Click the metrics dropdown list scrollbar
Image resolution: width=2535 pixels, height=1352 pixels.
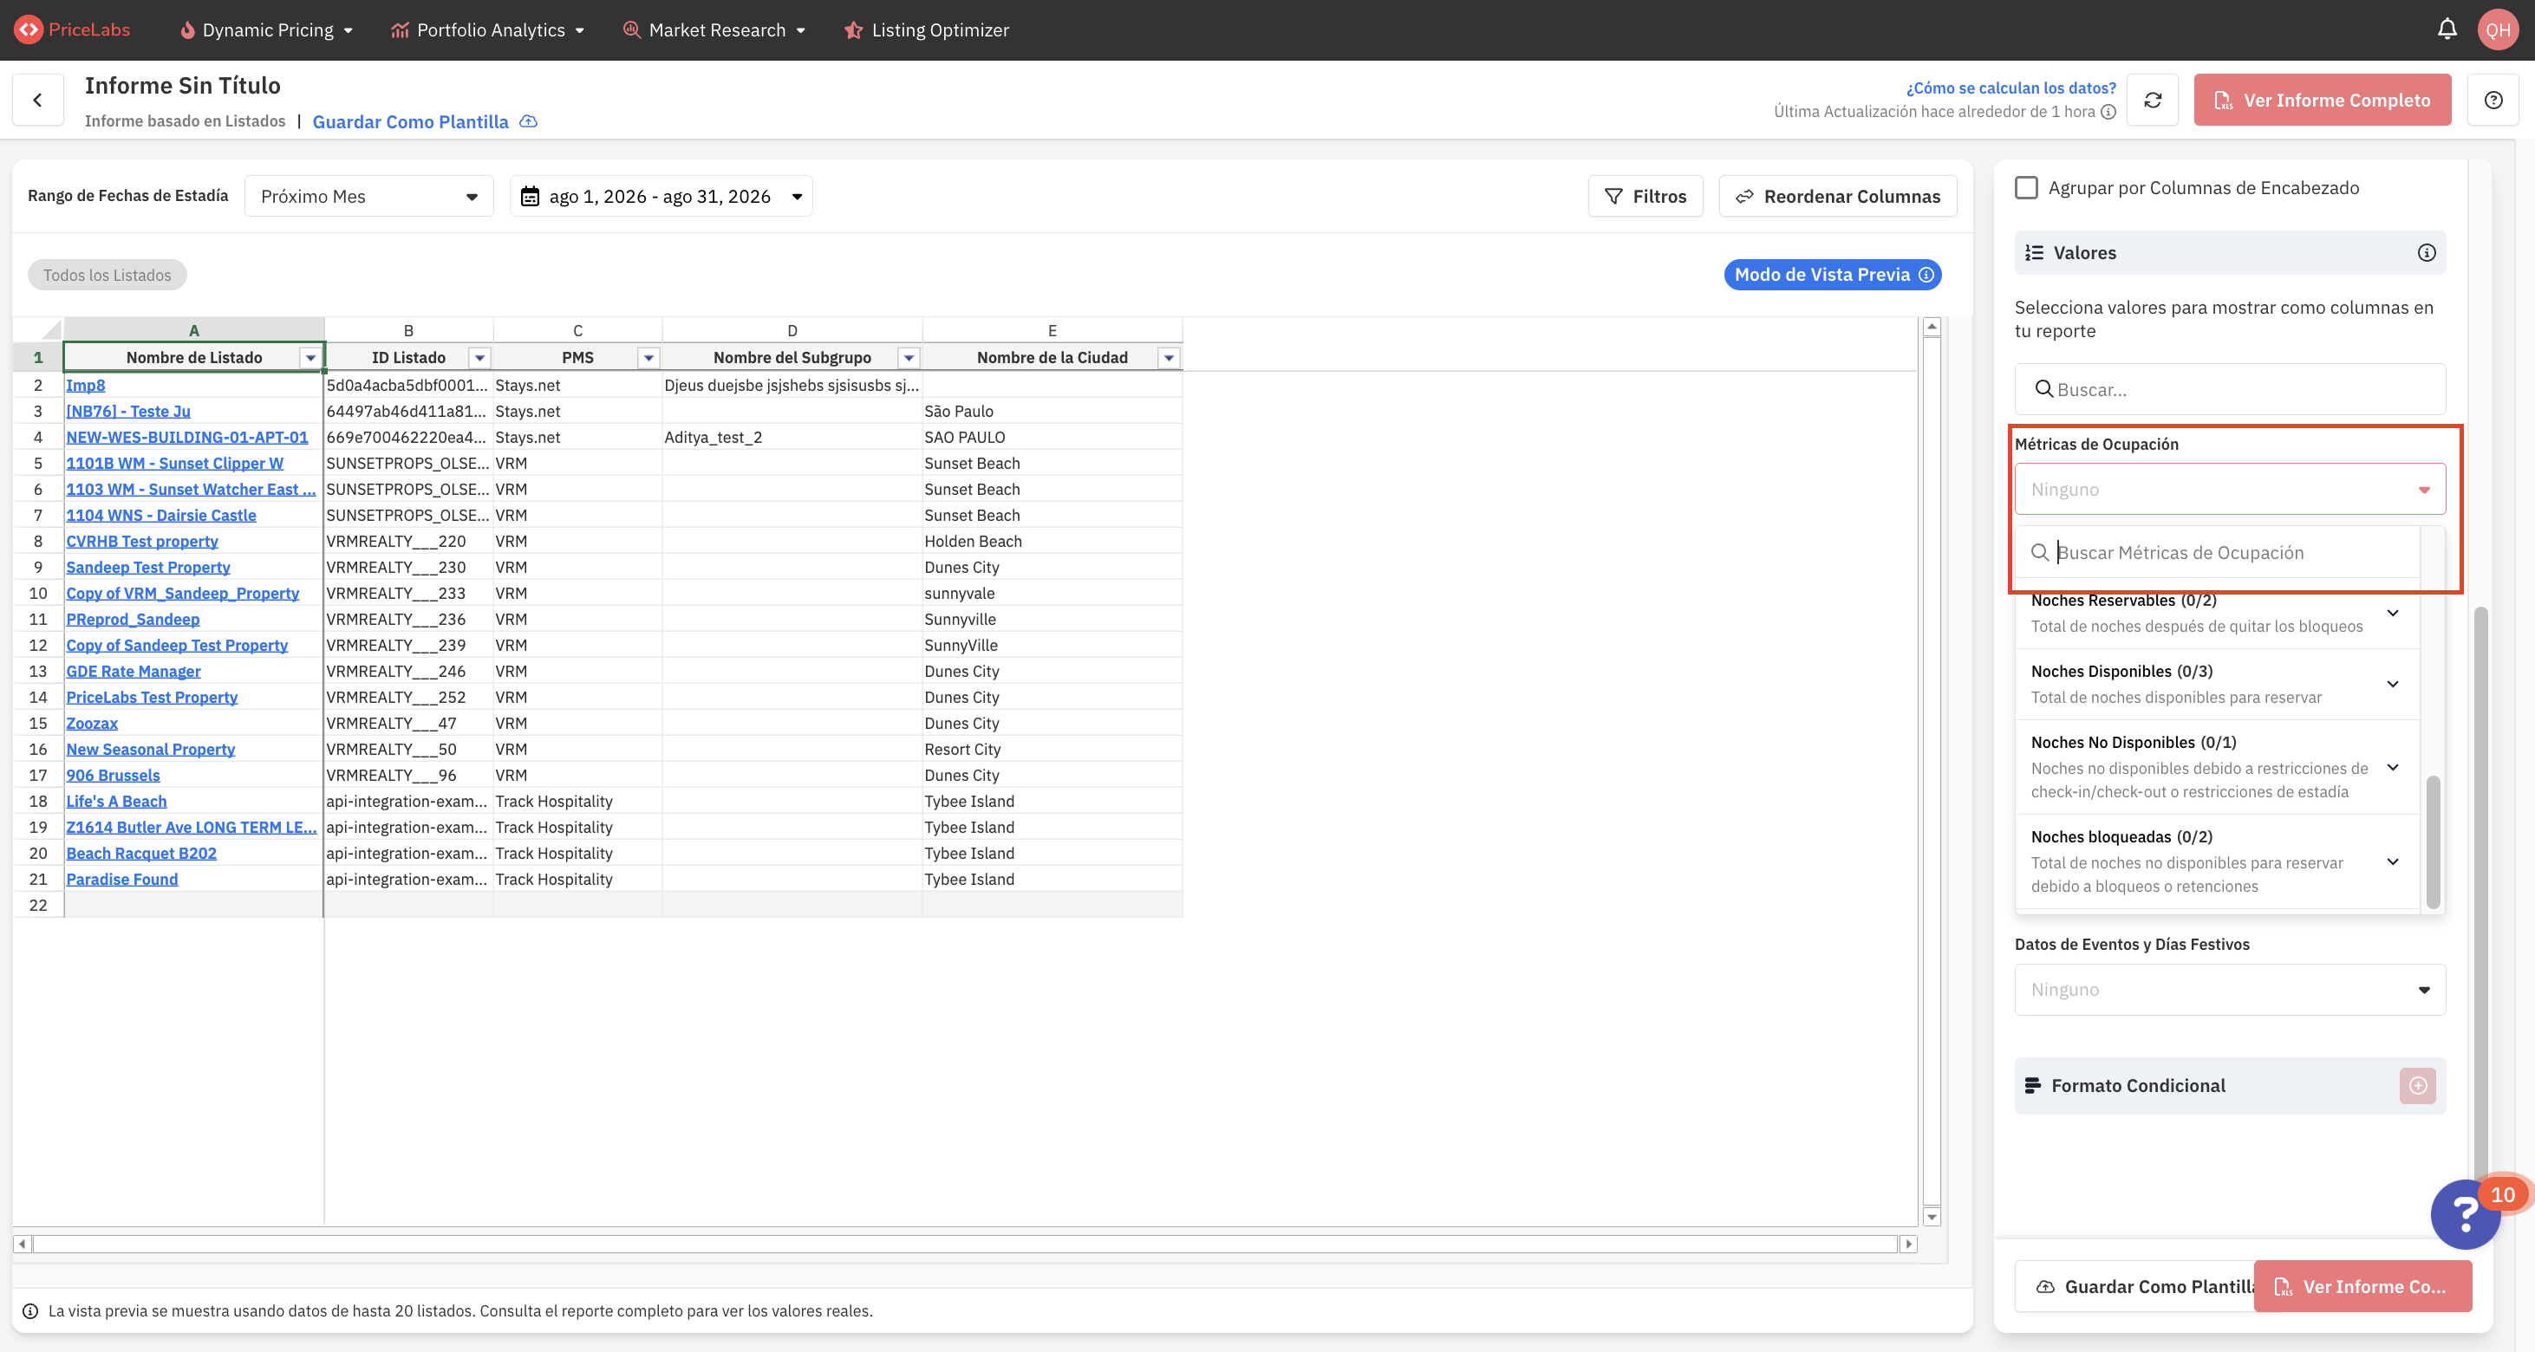coord(2432,842)
